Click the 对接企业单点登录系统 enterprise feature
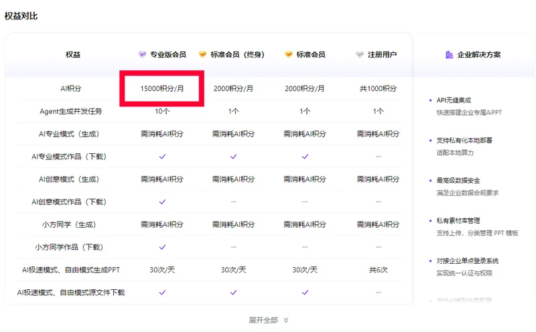 [467, 261]
